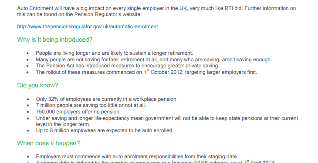Click the line about many people not saving
The width and height of the screenshot is (318, 163).
click(154, 60)
